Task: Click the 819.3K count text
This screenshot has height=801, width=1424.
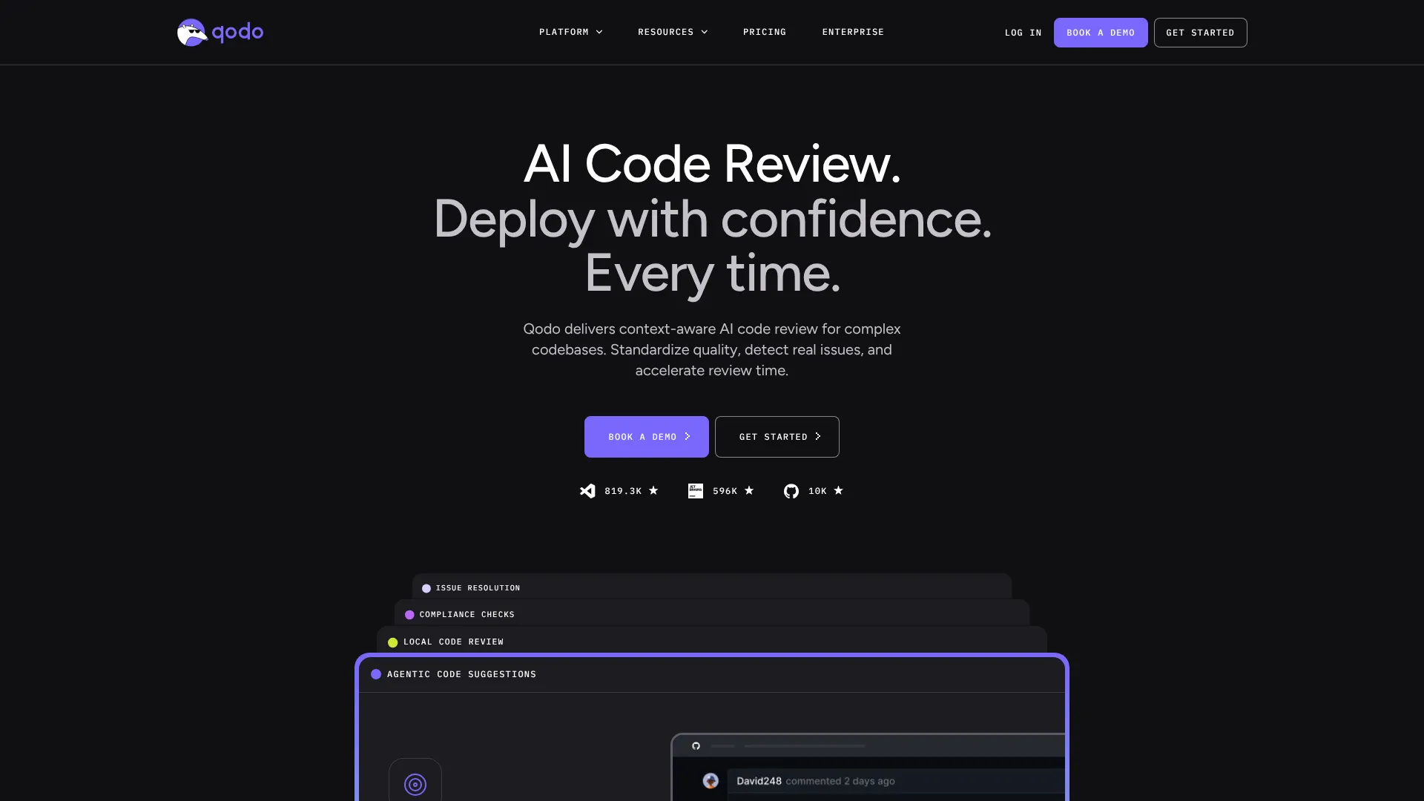Action: point(623,491)
